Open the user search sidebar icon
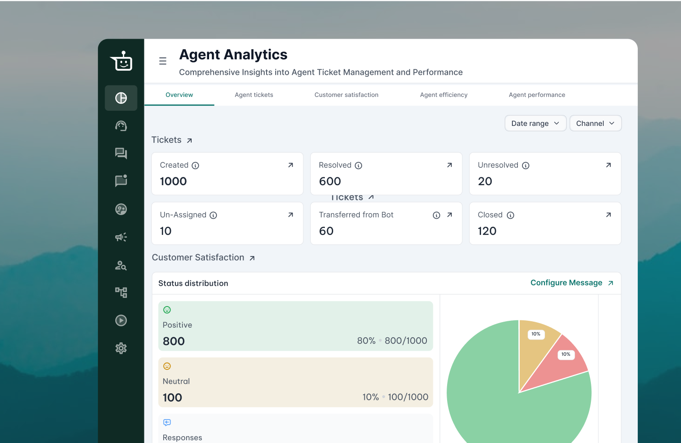The width and height of the screenshot is (681, 443). (x=121, y=265)
